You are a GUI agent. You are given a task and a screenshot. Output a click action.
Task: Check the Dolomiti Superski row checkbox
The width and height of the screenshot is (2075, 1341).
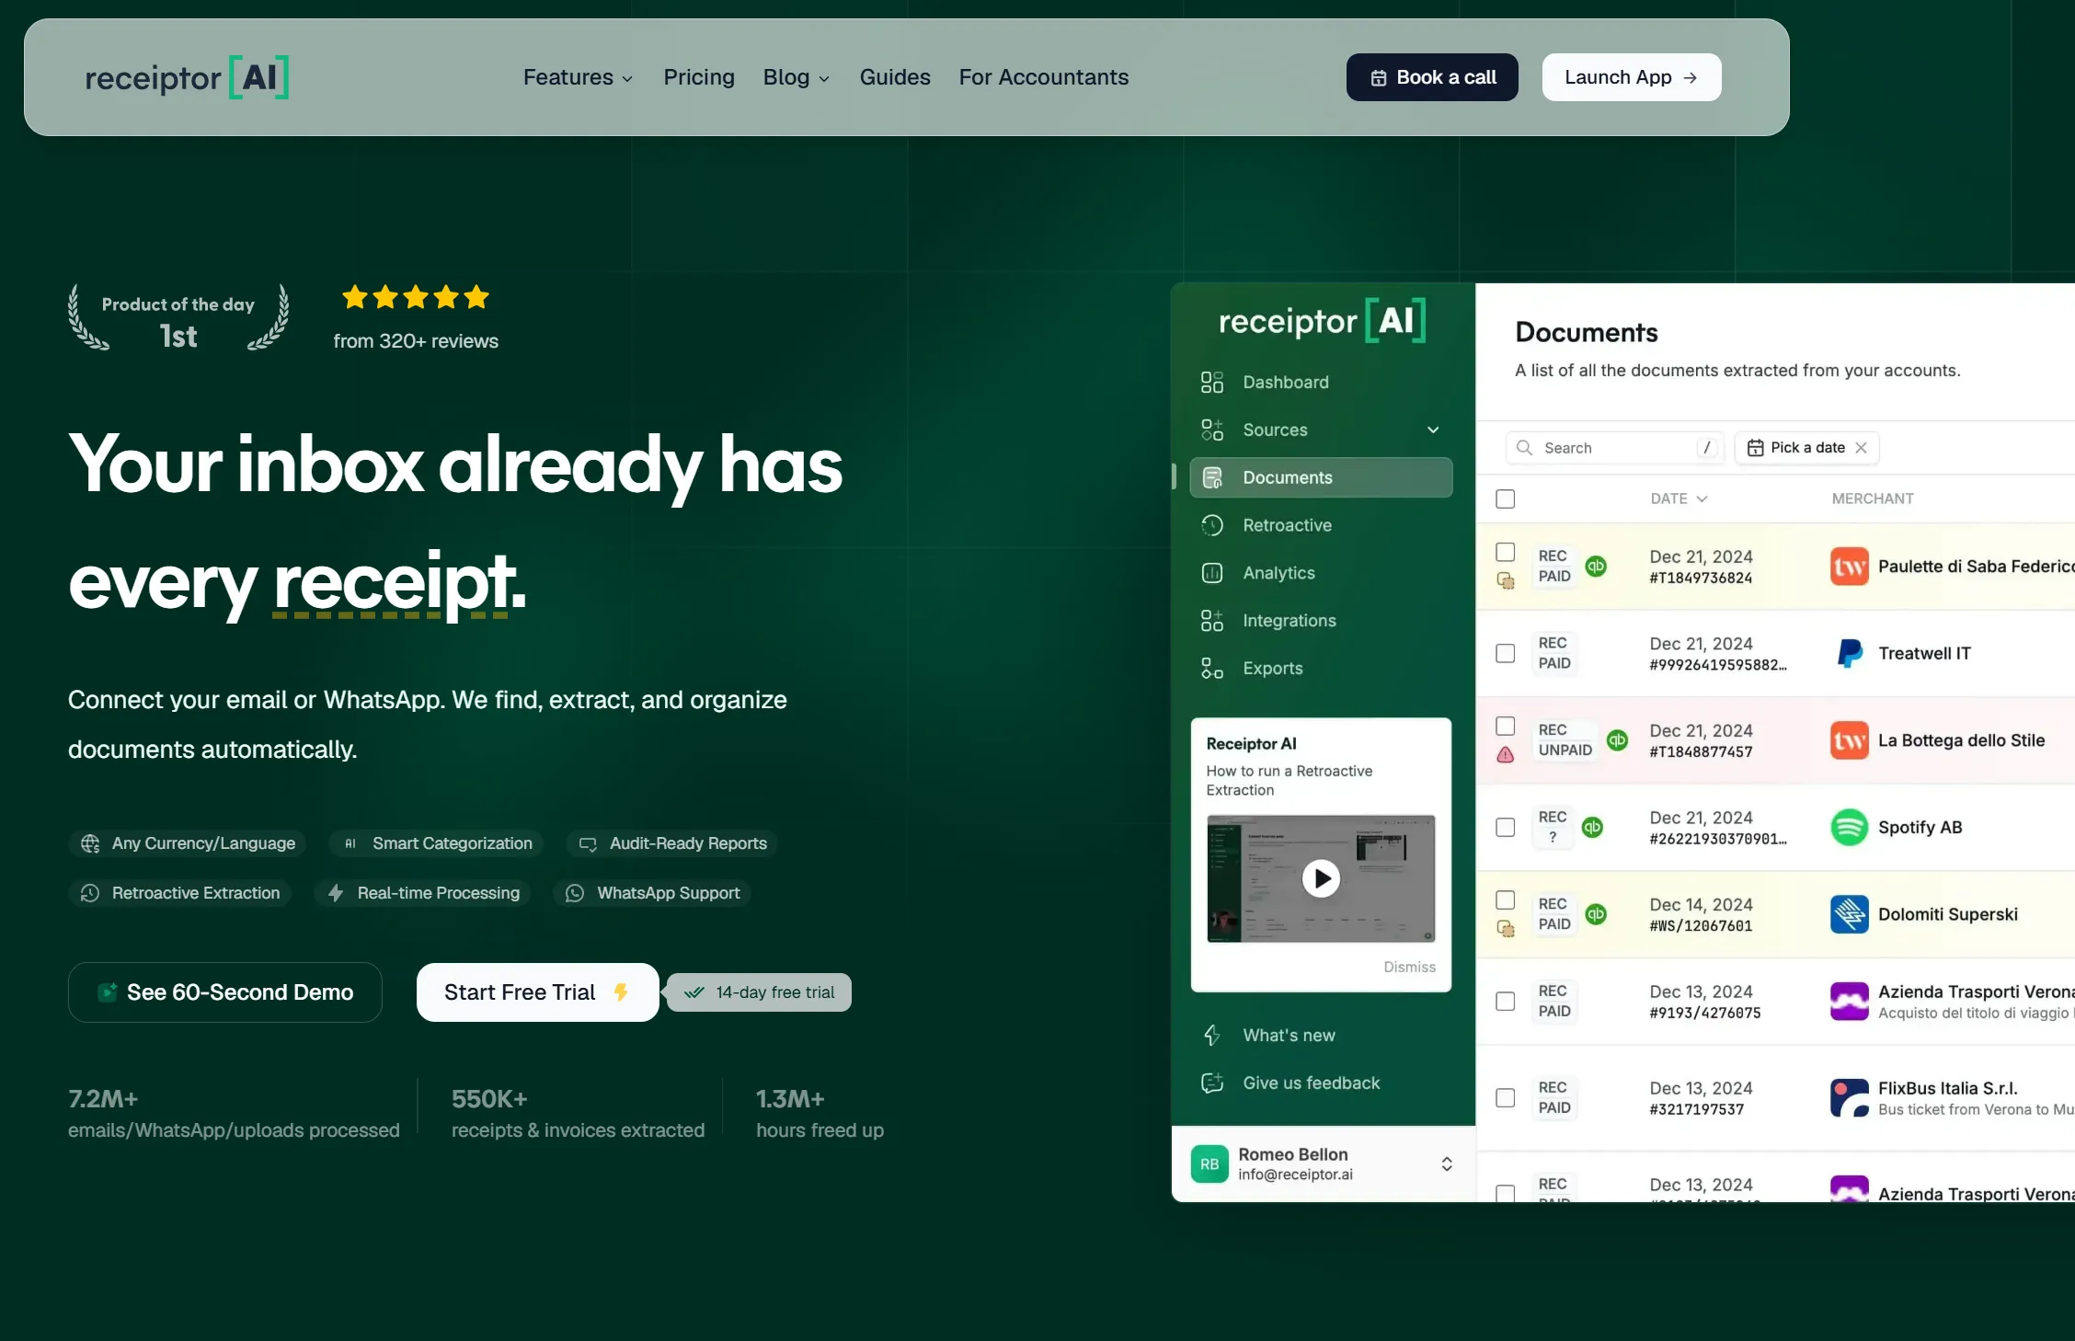(1506, 900)
